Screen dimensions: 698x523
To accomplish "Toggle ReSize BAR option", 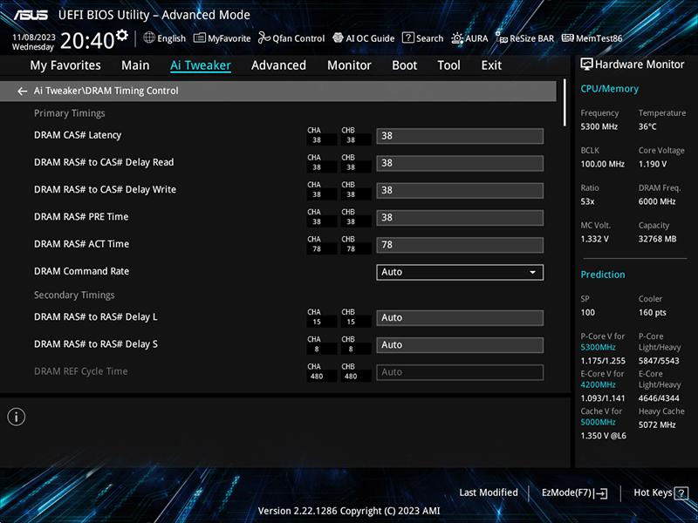I will 525,38.
